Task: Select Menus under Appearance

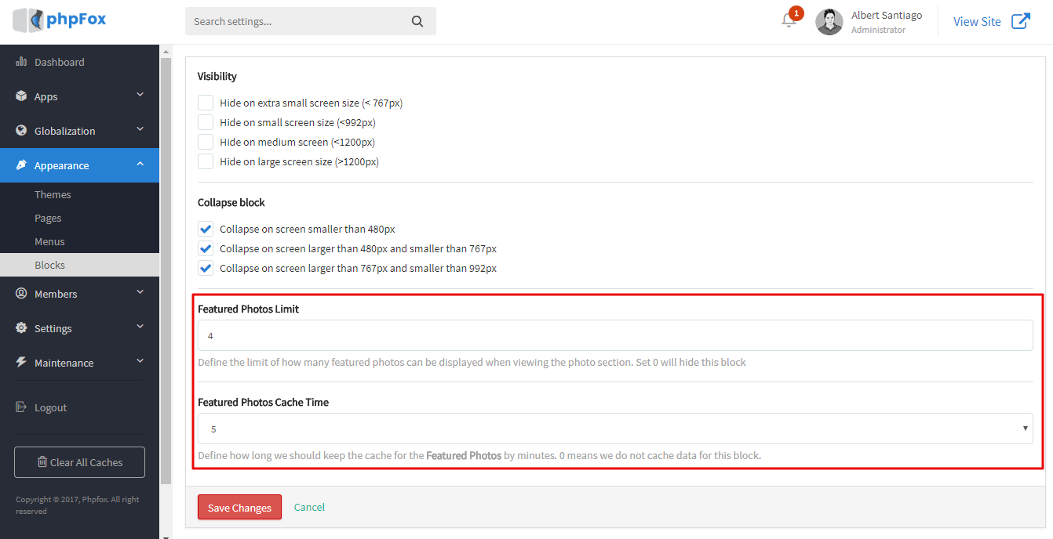Action: pyautogui.click(x=49, y=241)
